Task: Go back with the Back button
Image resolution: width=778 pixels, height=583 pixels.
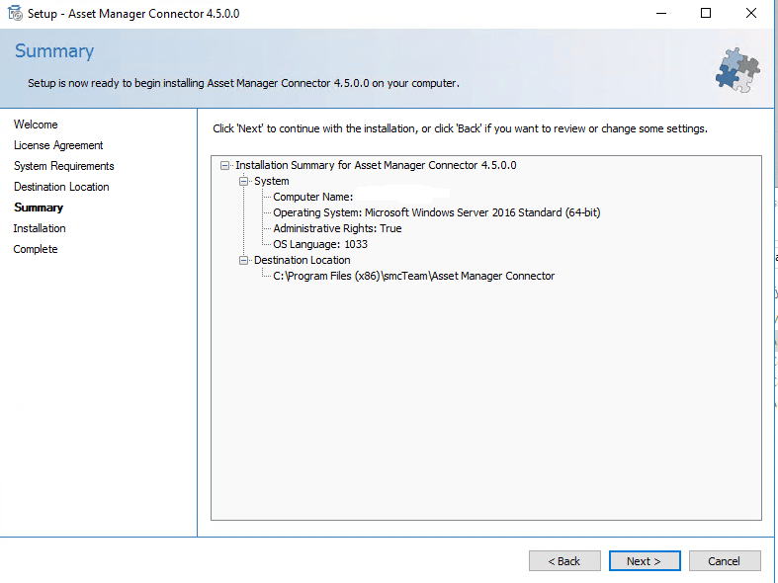Action: click(564, 561)
